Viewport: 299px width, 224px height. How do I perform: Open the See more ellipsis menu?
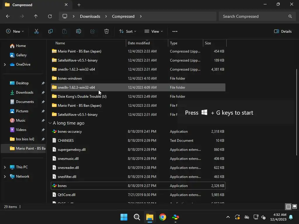(175, 32)
